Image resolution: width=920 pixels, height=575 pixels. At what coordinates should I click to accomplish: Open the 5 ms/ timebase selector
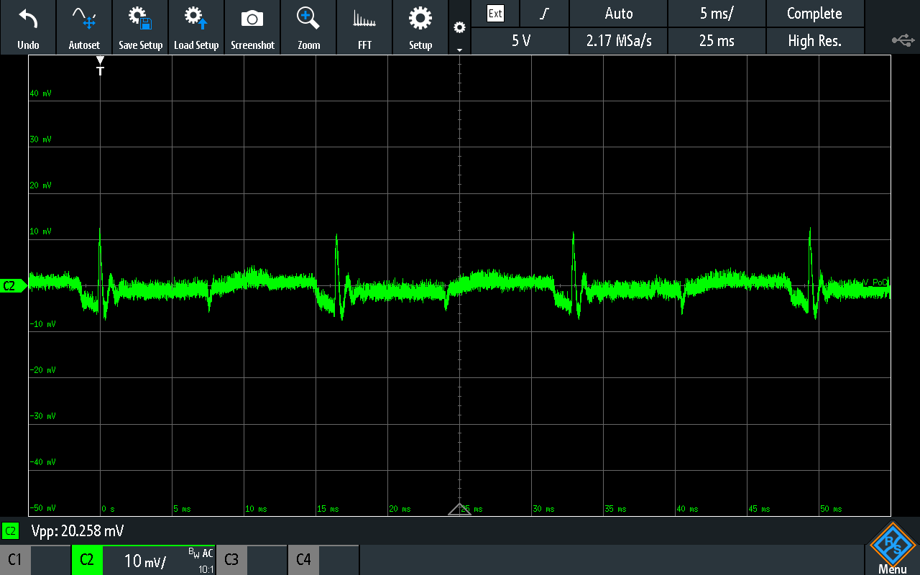[717, 13]
